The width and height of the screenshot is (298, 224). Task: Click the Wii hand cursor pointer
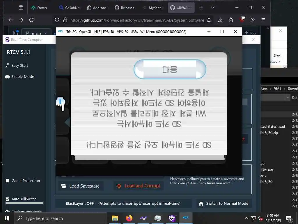point(61,104)
